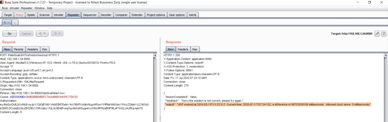This screenshot has height=122, width=388.
Task: Close repeater tab 1 with x
Action: coord(8,22)
